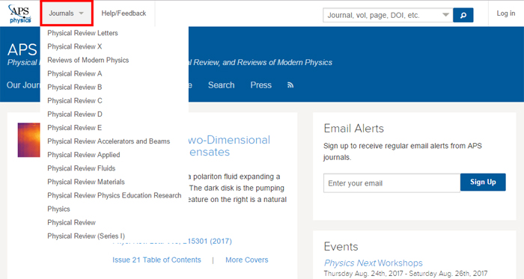This screenshot has height=279, width=524.
Task: Open the Press navigation item
Action: pos(261,85)
